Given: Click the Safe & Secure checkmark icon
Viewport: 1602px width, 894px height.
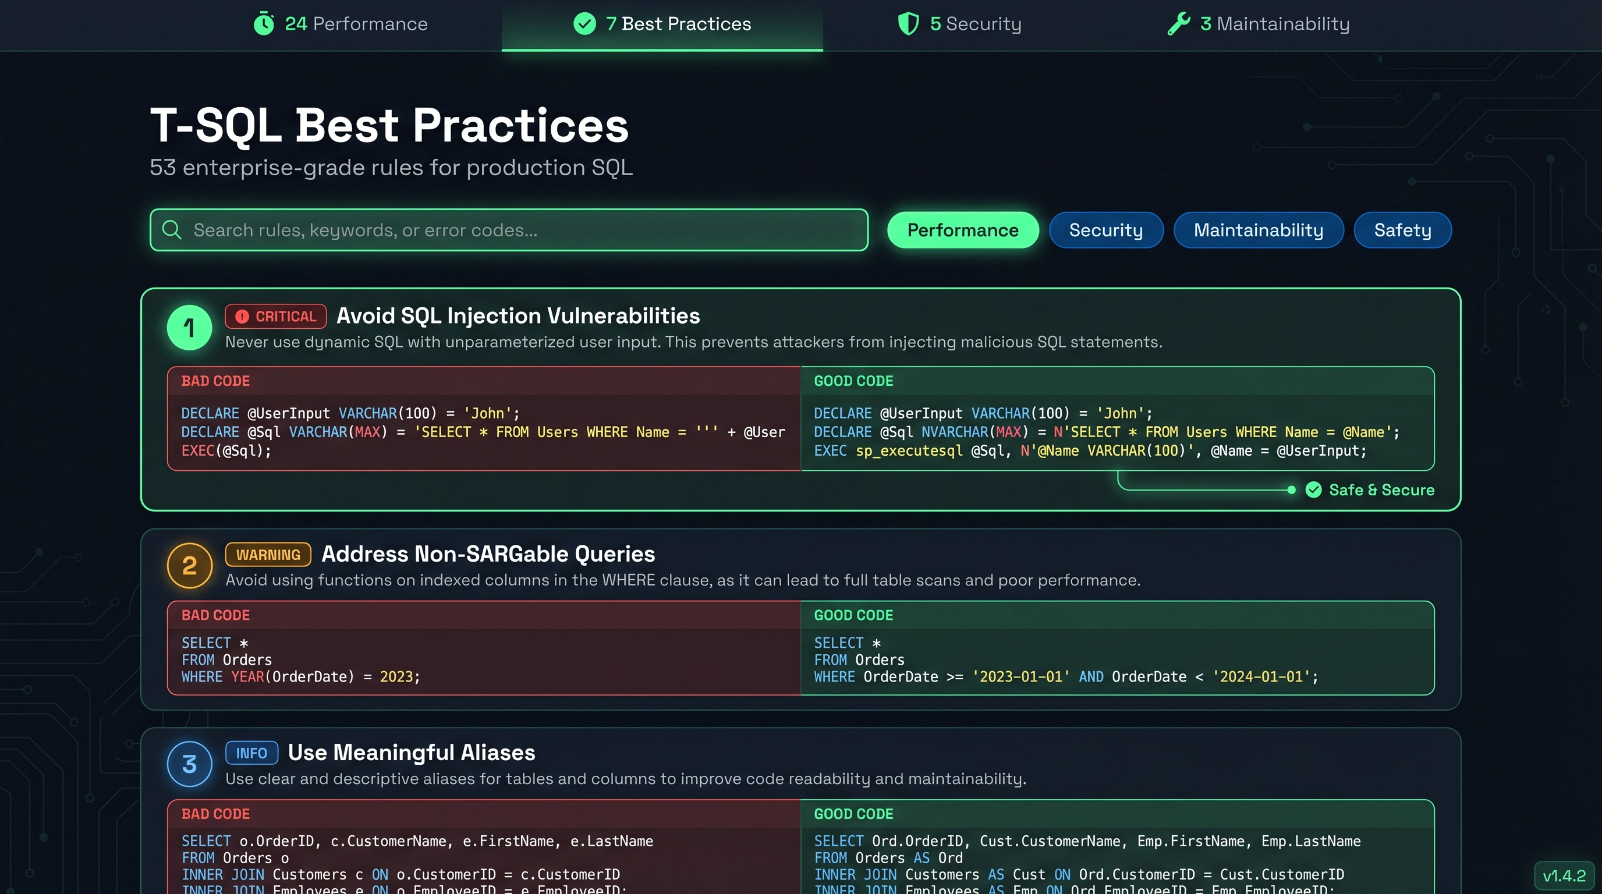Looking at the screenshot, I should [1314, 490].
